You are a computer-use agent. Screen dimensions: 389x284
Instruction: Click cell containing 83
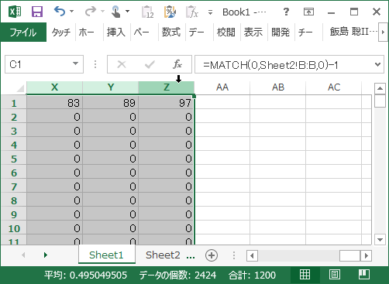click(54, 103)
